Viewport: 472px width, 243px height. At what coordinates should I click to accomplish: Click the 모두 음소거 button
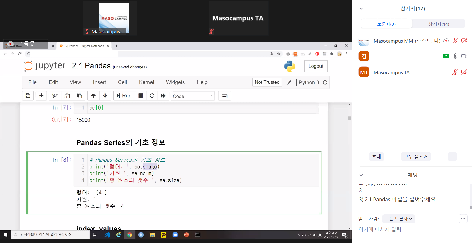416,157
